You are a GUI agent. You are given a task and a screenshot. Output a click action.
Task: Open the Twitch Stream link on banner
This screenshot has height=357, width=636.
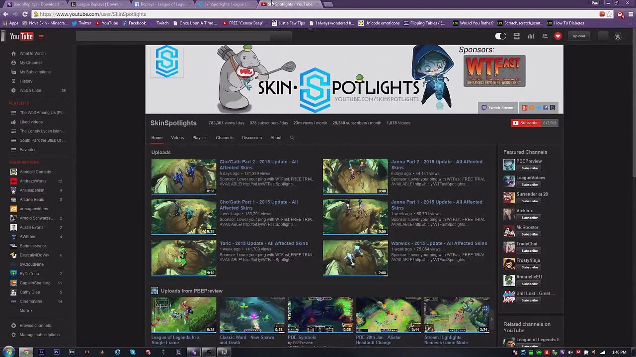pyautogui.click(x=497, y=108)
